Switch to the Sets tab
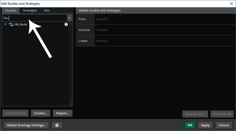 point(47,10)
